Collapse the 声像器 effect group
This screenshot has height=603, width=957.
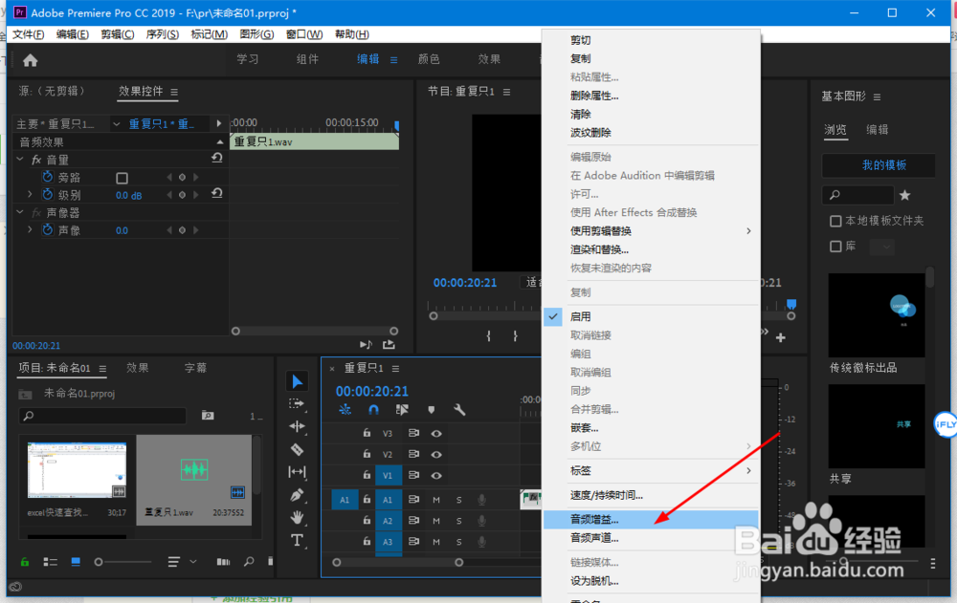(20, 212)
